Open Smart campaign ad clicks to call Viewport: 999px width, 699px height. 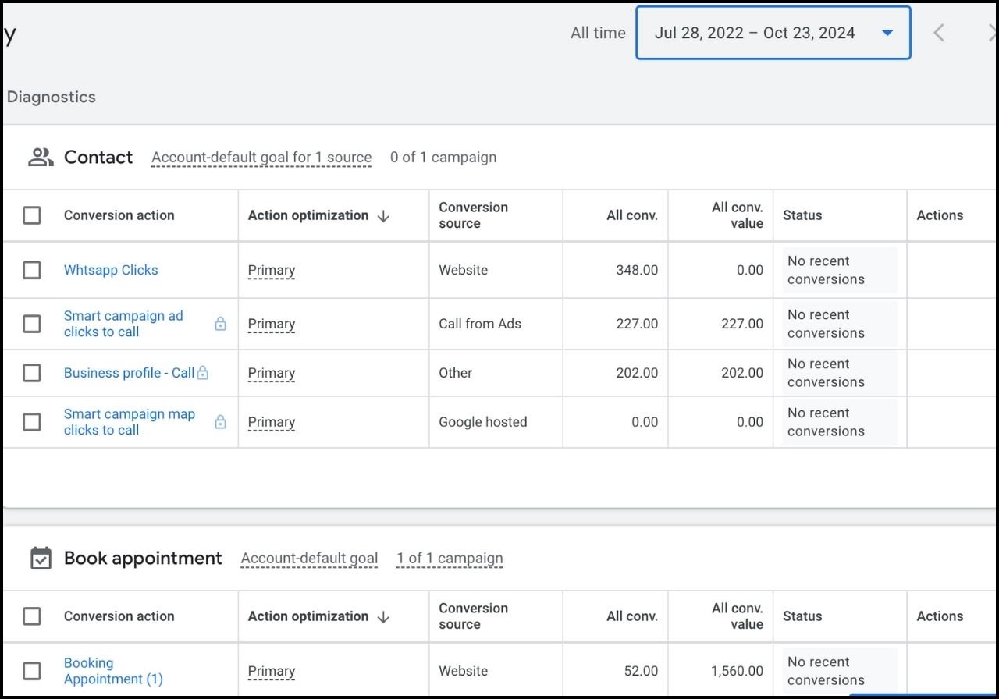(x=123, y=324)
